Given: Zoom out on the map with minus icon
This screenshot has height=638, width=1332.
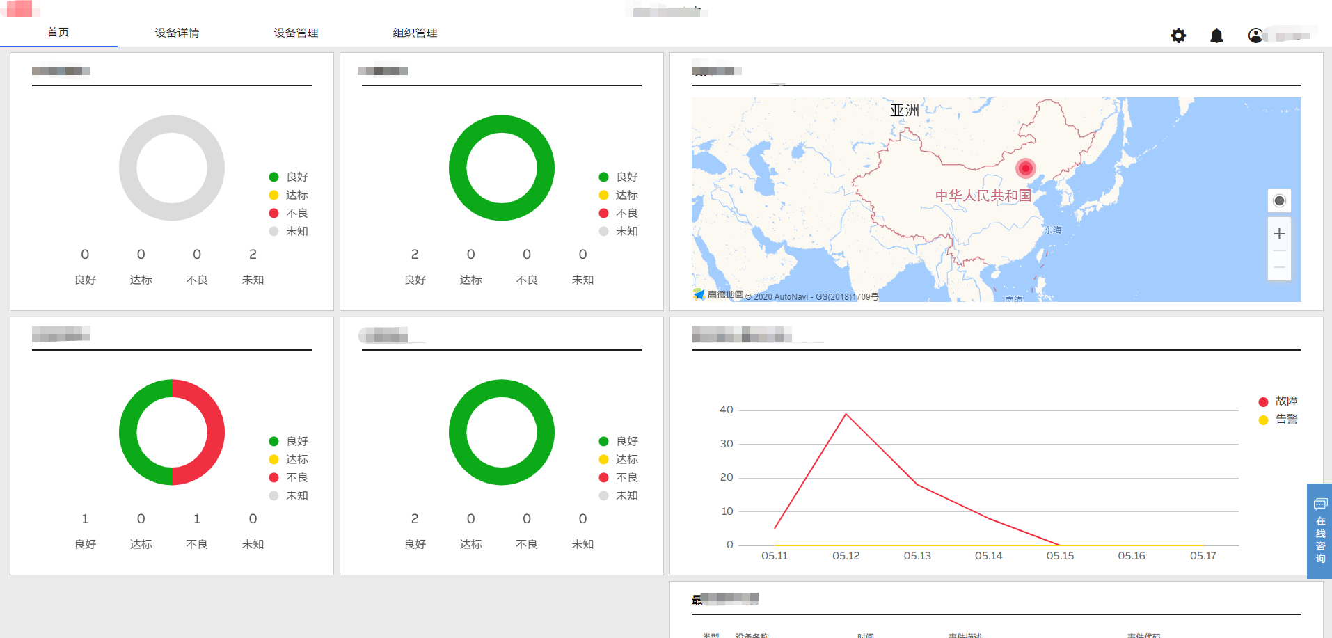Looking at the screenshot, I should (1278, 266).
